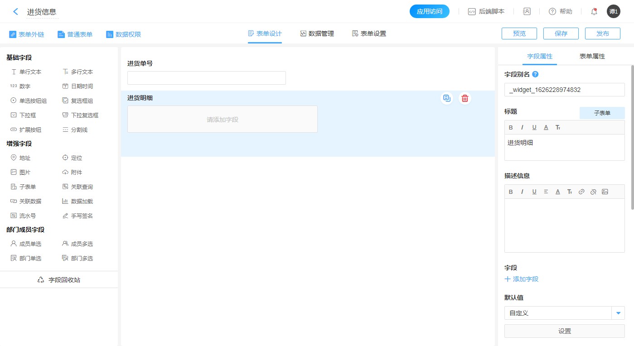Toggle underline in the 标题 editor toolbar
Screen dimensions: 634x346
pyautogui.click(x=534, y=127)
